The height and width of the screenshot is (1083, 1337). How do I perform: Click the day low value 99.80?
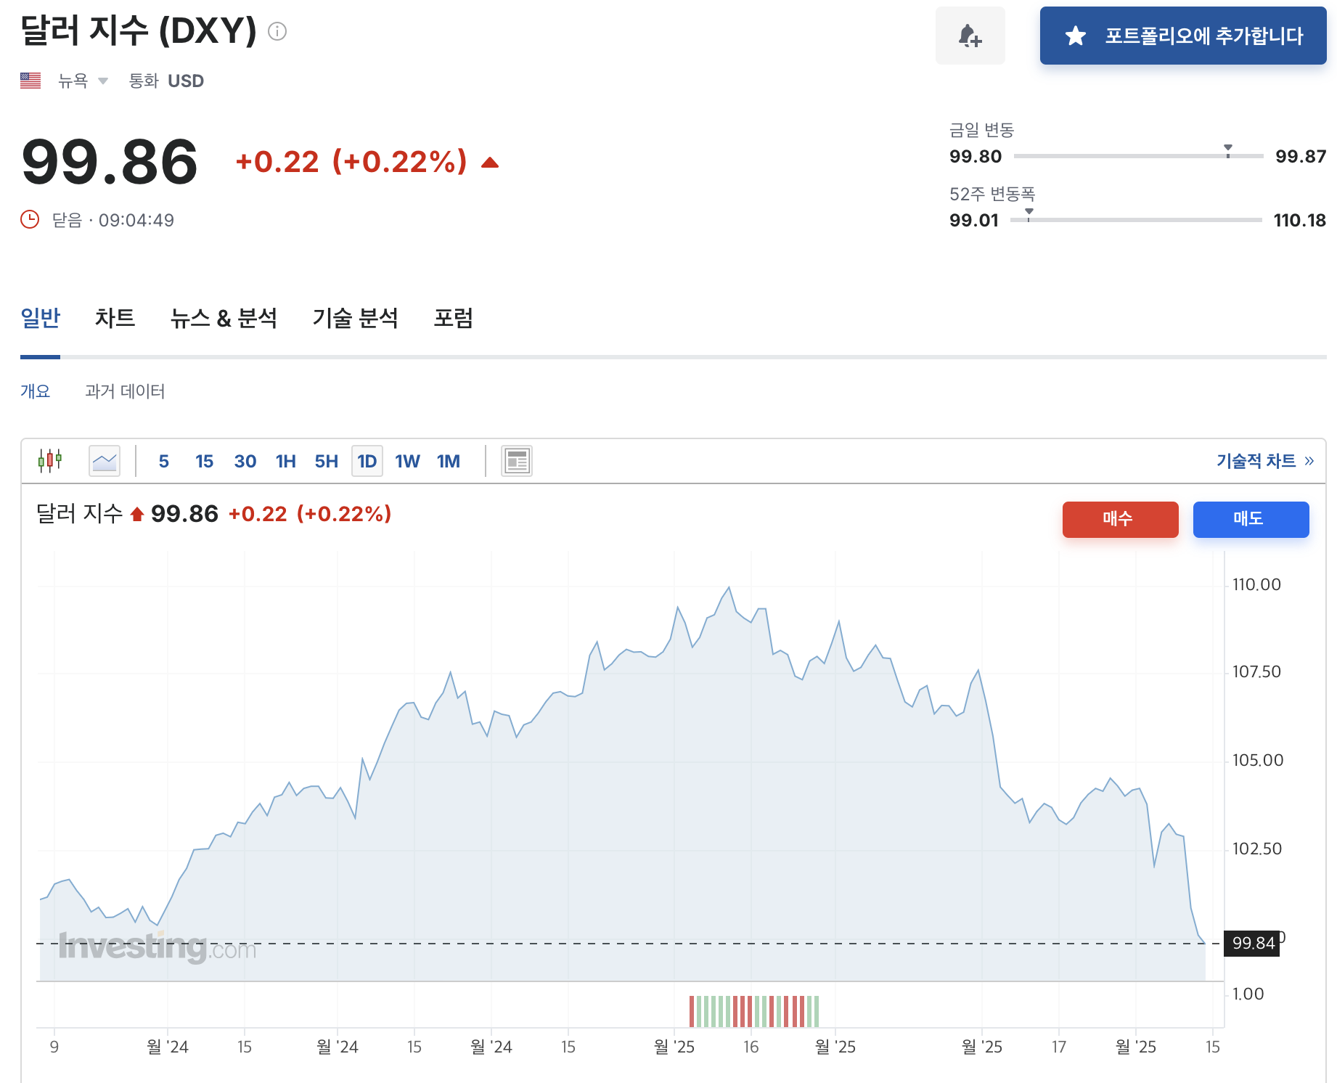[976, 156]
